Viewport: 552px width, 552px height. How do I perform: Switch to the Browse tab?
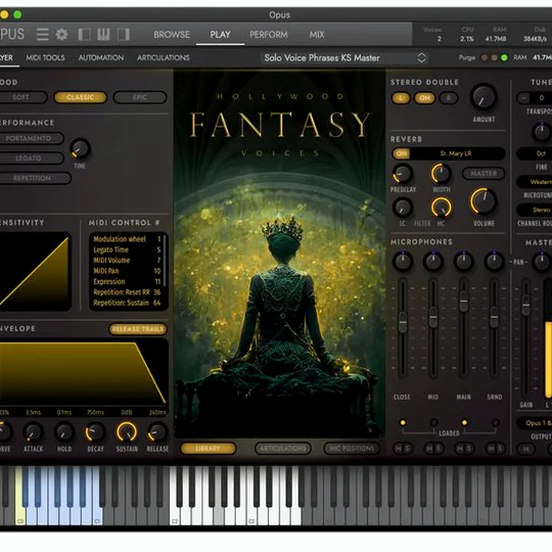pos(172,34)
